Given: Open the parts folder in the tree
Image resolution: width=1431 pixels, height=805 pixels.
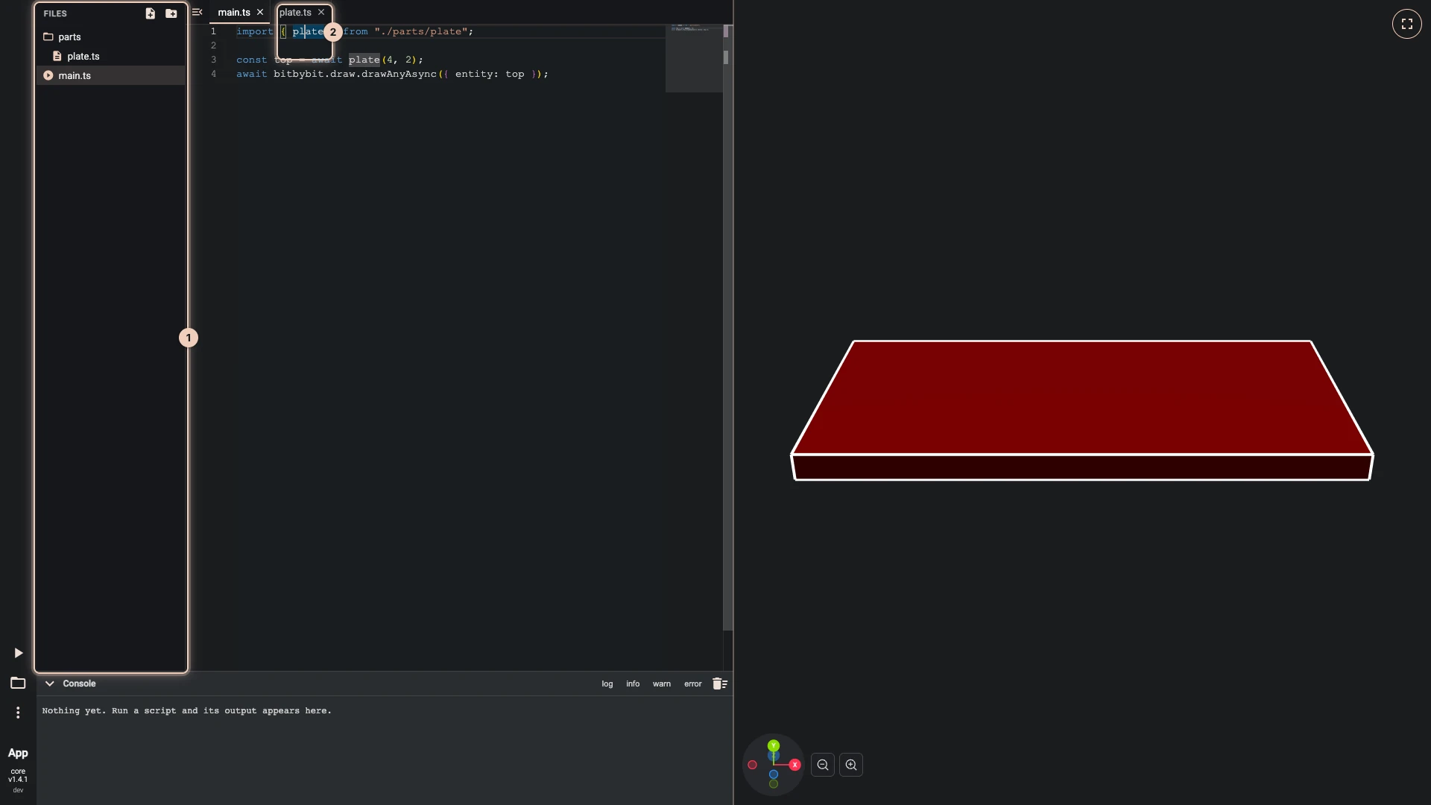Looking at the screenshot, I should click(x=110, y=37).
